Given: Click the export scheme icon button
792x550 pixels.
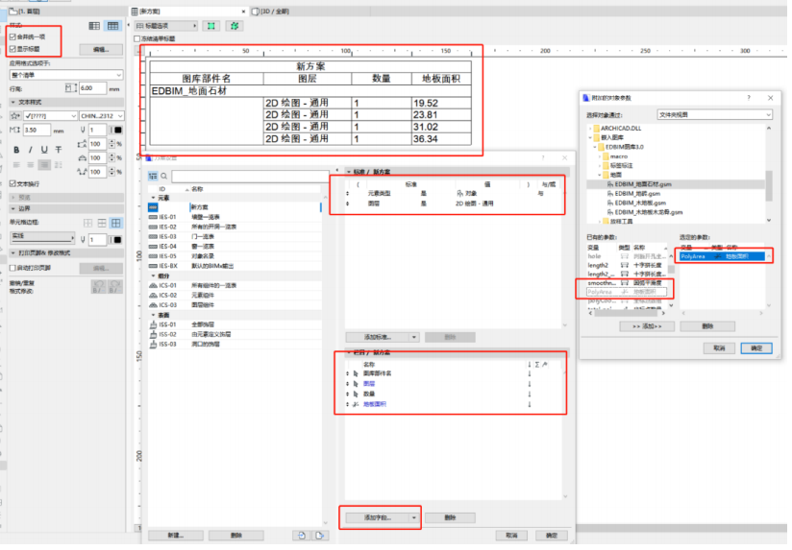Looking at the screenshot, I should pos(320,536).
